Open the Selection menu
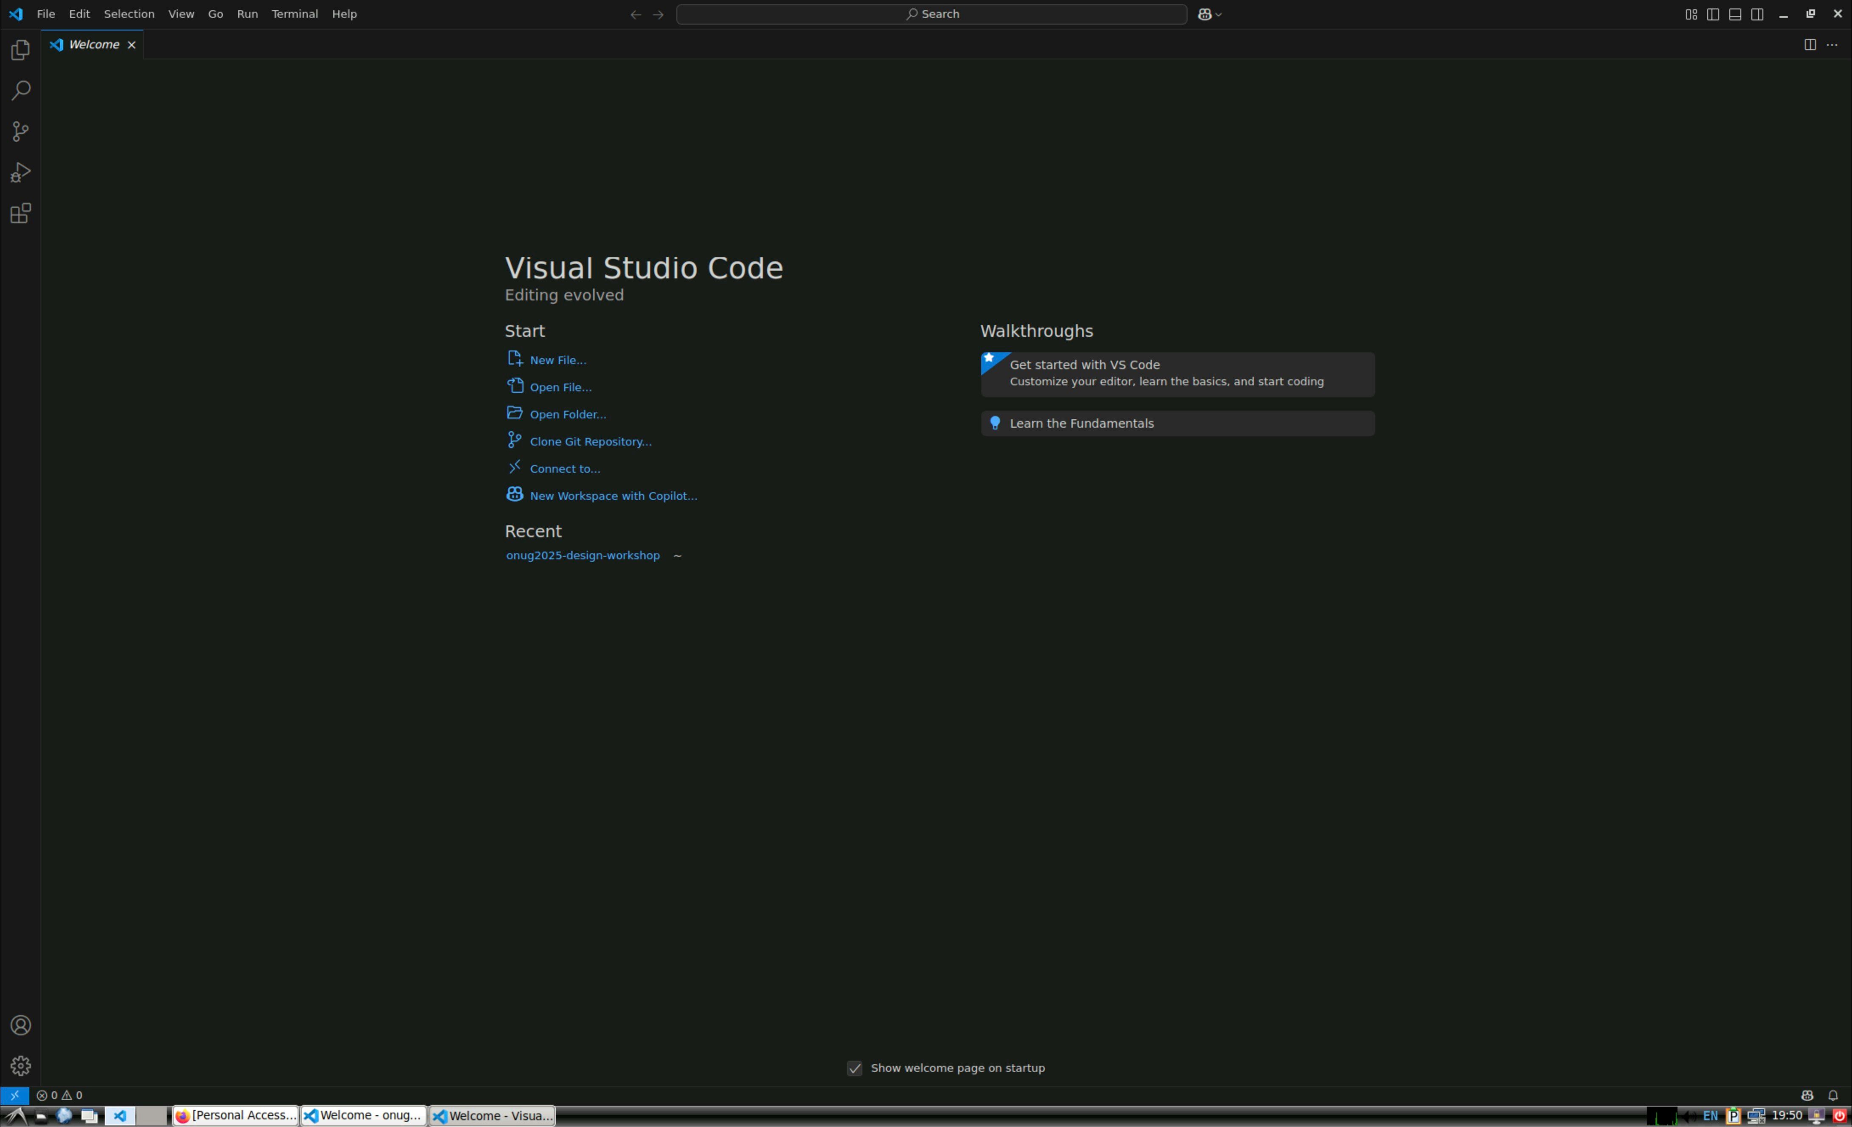 129,14
